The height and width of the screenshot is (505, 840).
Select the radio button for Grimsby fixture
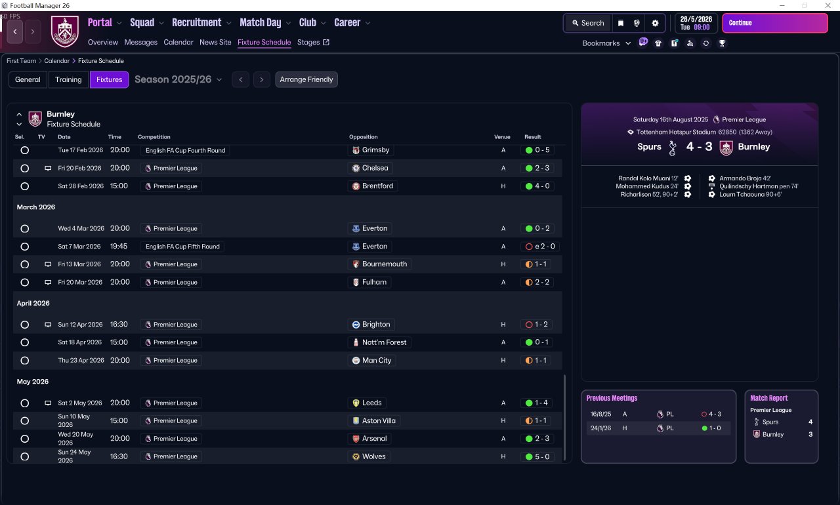pos(25,150)
